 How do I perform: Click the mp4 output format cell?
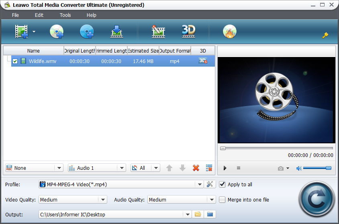click(x=174, y=61)
